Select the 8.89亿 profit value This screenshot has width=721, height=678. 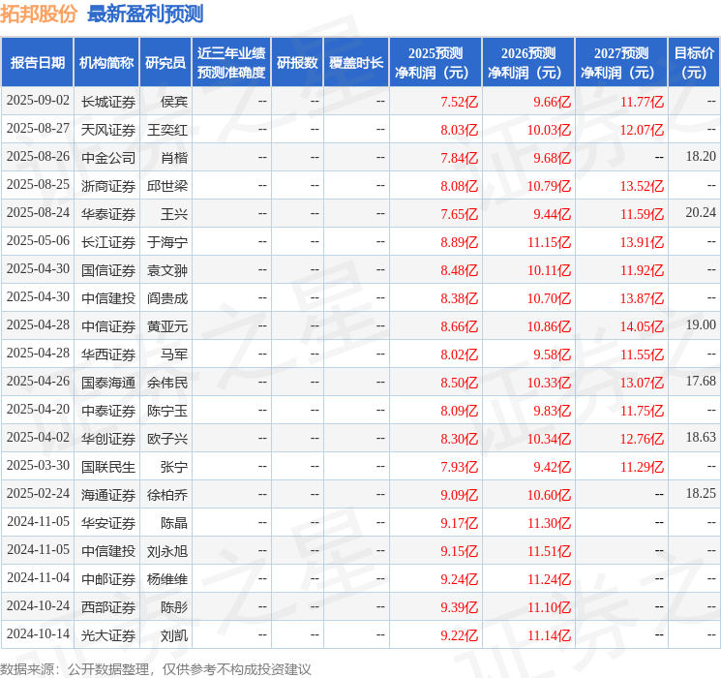click(459, 242)
